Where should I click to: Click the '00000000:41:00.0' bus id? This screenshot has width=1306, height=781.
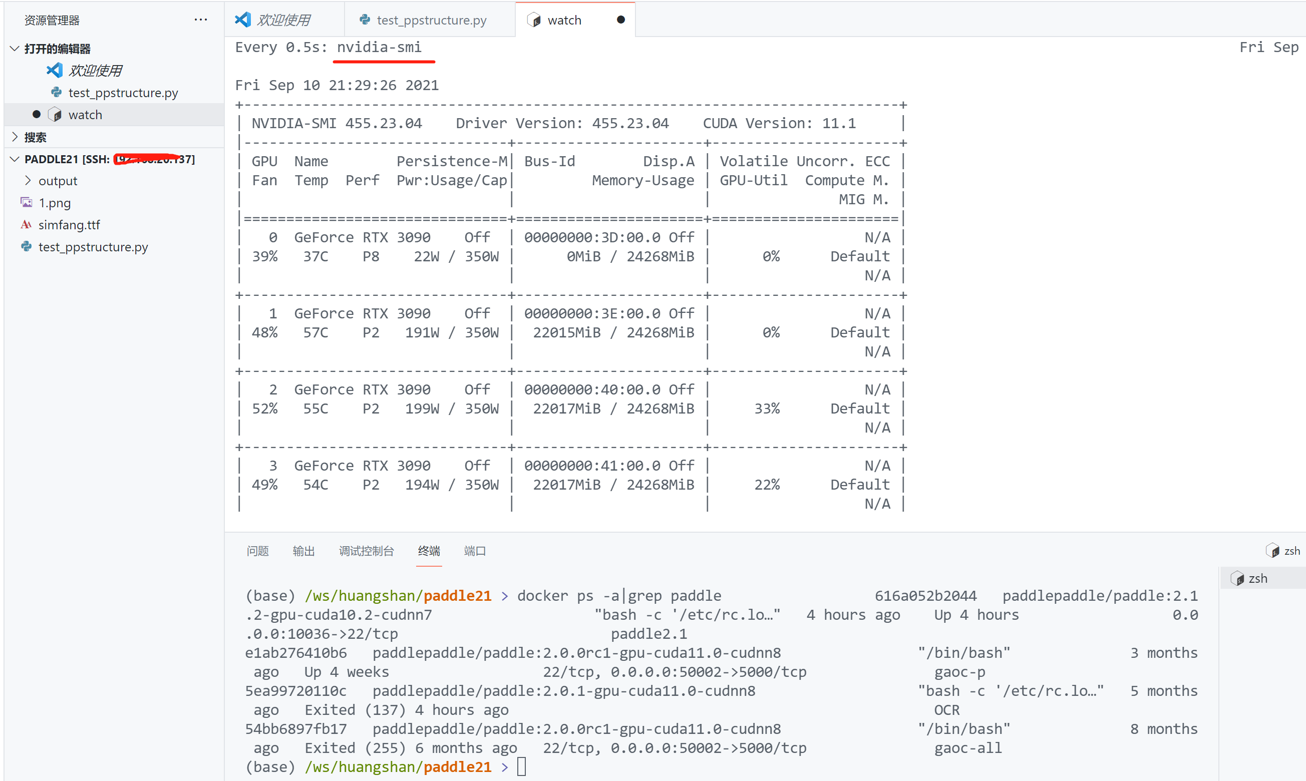[592, 466]
